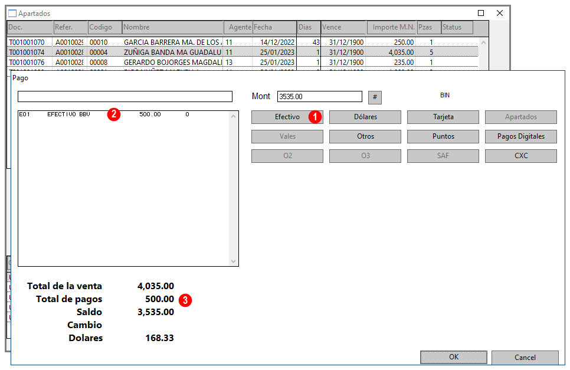The width and height of the screenshot is (570, 370).
Task: Click Saldo value 3,535.00
Action: 156,312
